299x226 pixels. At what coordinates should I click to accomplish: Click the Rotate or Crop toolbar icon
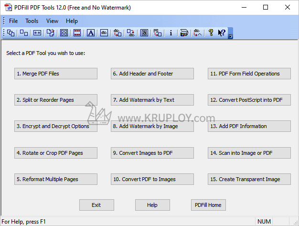tap(51, 33)
